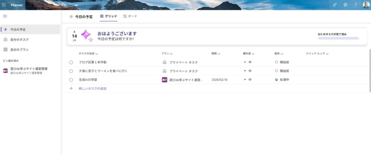Check off the 生成AIの学習 task

(71, 80)
